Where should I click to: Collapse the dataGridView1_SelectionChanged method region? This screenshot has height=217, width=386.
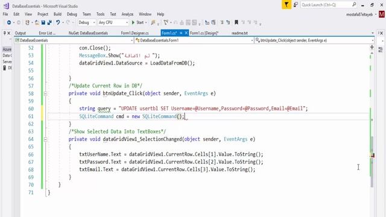tap(46, 139)
